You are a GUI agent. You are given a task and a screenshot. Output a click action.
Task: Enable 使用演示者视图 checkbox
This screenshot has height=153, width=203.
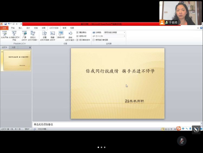point(94,40)
